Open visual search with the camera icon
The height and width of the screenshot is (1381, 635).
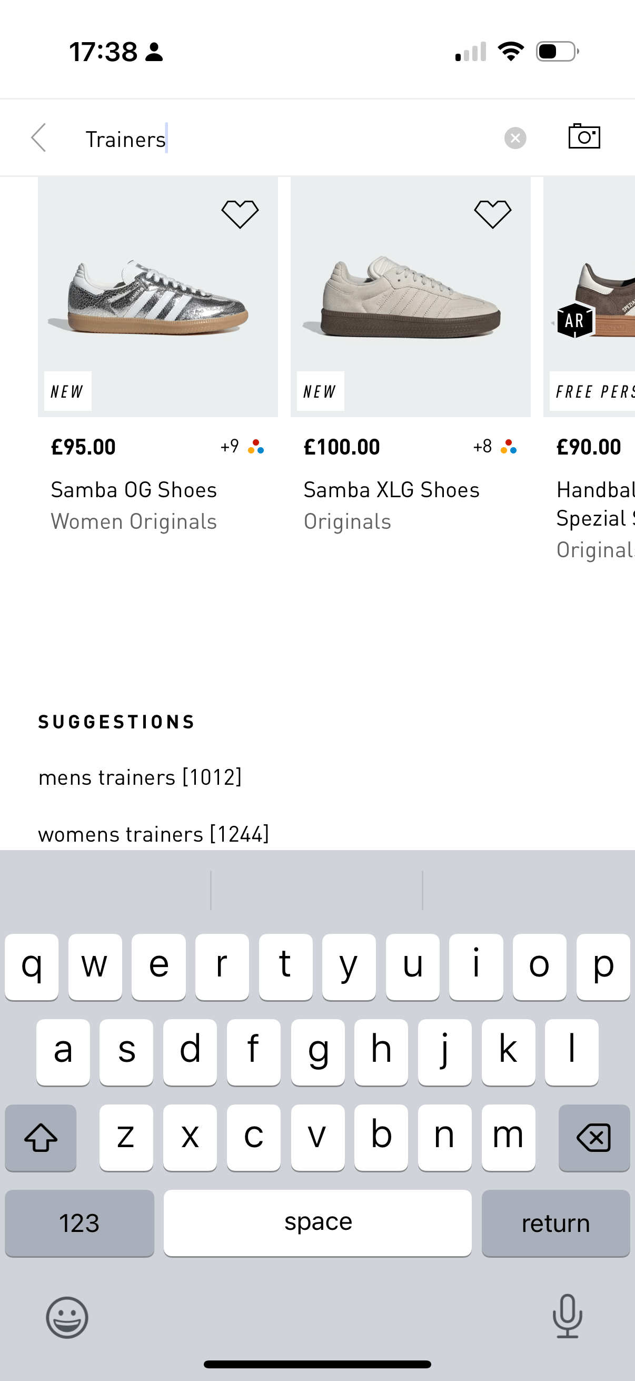pyautogui.click(x=584, y=138)
